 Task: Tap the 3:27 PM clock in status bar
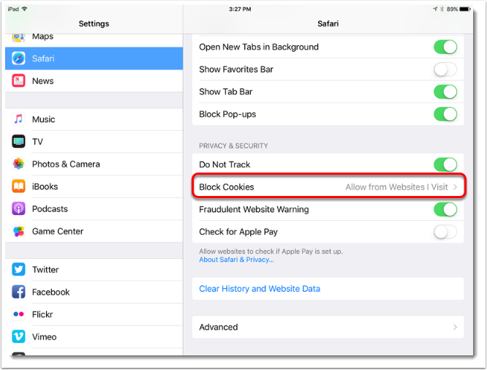pos(240,10)
